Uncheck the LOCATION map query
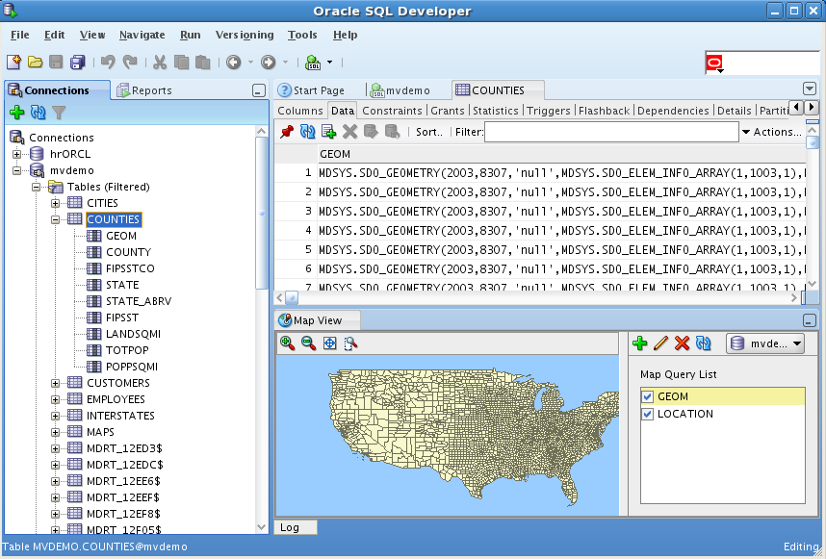The image size is (826, 559). point(648,415)
